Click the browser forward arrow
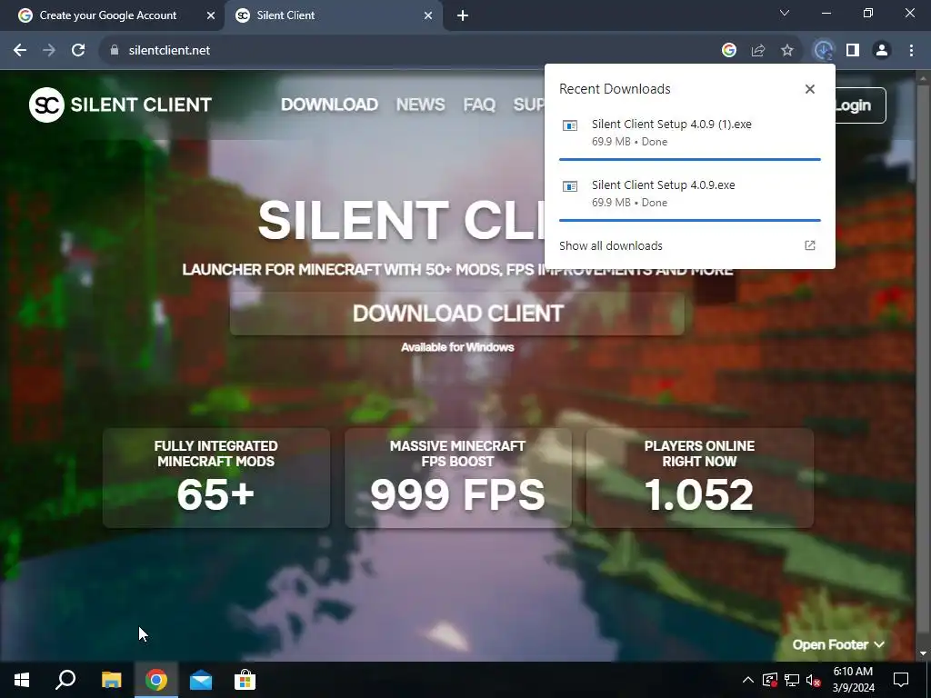This screenshot has height=698, width=931. point(49,51)
